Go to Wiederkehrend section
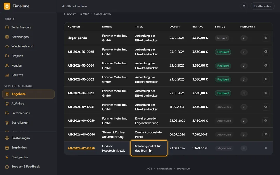 tap(28, 46)
